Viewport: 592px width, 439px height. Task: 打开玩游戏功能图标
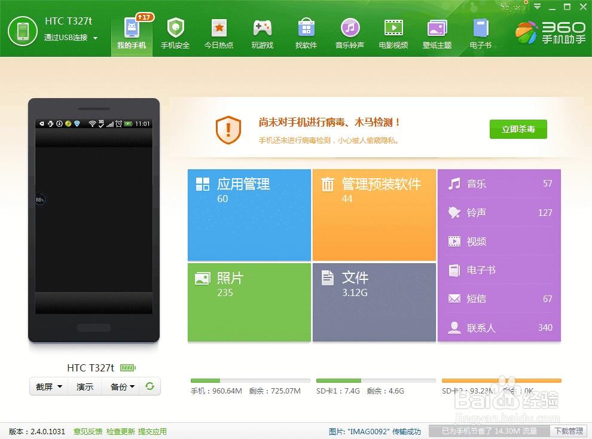[x=262, y=31]
